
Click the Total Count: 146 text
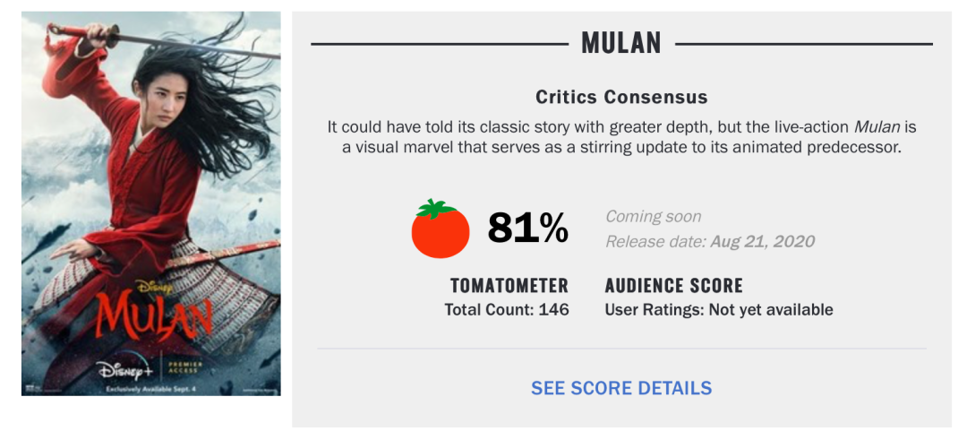point(507,310)
